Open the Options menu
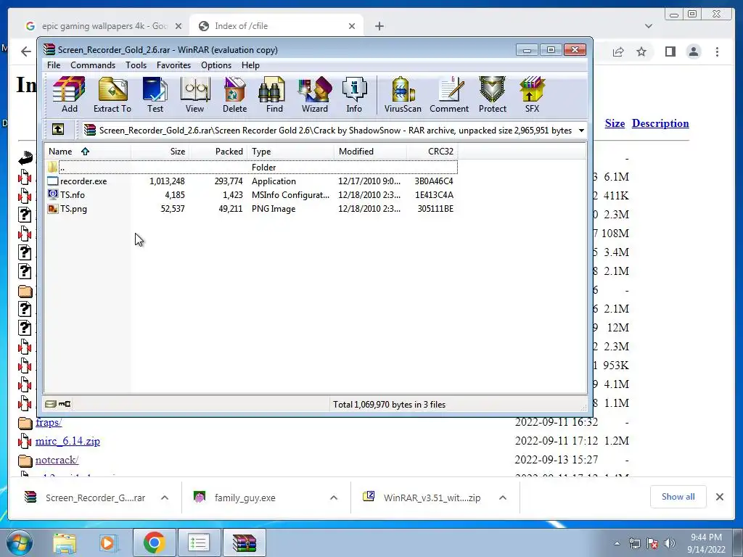 (x=216, y=65)
